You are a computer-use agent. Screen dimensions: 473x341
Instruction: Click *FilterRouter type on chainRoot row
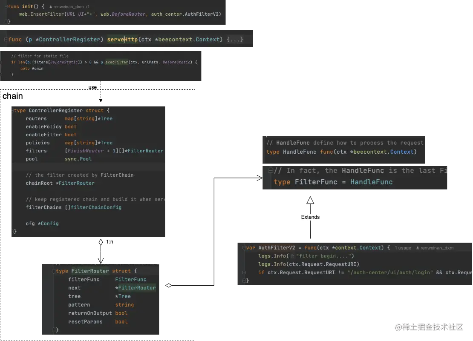tap(75, 183)
